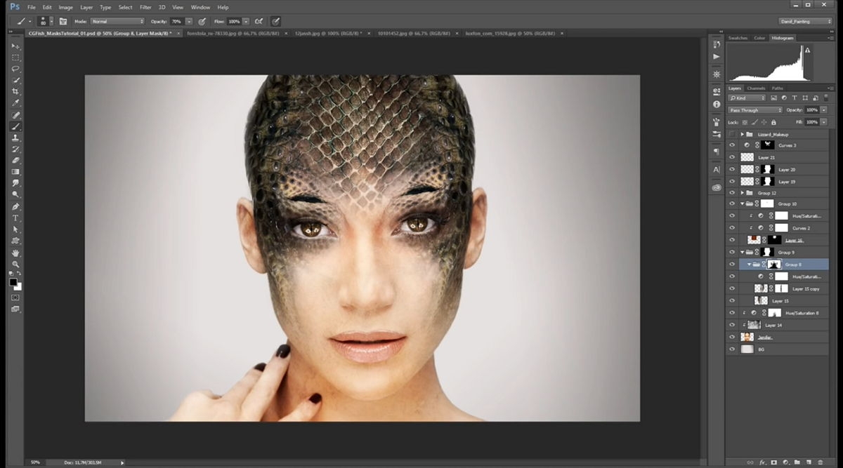The image size is (843, 468).
Task: Open the Pass Through blend mode dropdown
Action: coord(755,110)
